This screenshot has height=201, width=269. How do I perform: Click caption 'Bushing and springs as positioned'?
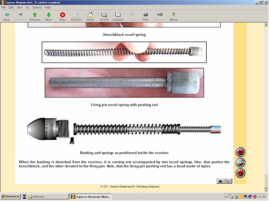(124, 153)
